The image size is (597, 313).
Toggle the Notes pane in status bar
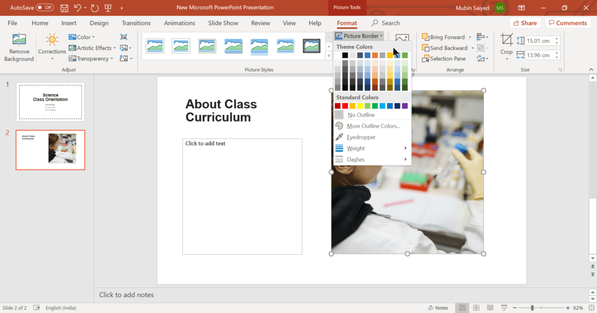click(437, 308)
